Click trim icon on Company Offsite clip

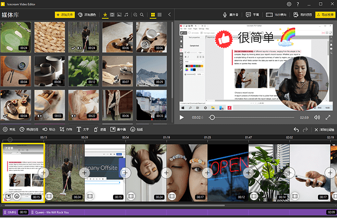[90, 196]
